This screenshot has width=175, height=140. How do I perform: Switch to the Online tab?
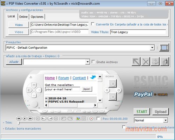point(23,17)
